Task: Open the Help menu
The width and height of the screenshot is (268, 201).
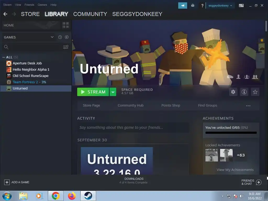Action: tap(53, 5)
